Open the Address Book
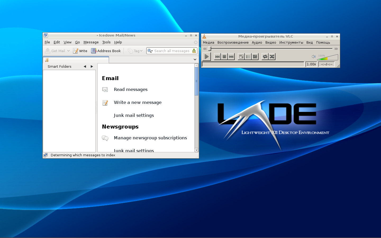The height and width of the screenshot is (238, 381). 106,51
